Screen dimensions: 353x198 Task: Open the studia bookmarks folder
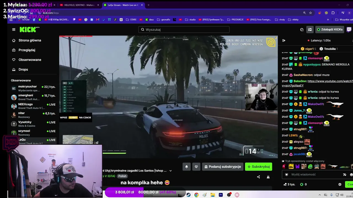click(190, 20)
